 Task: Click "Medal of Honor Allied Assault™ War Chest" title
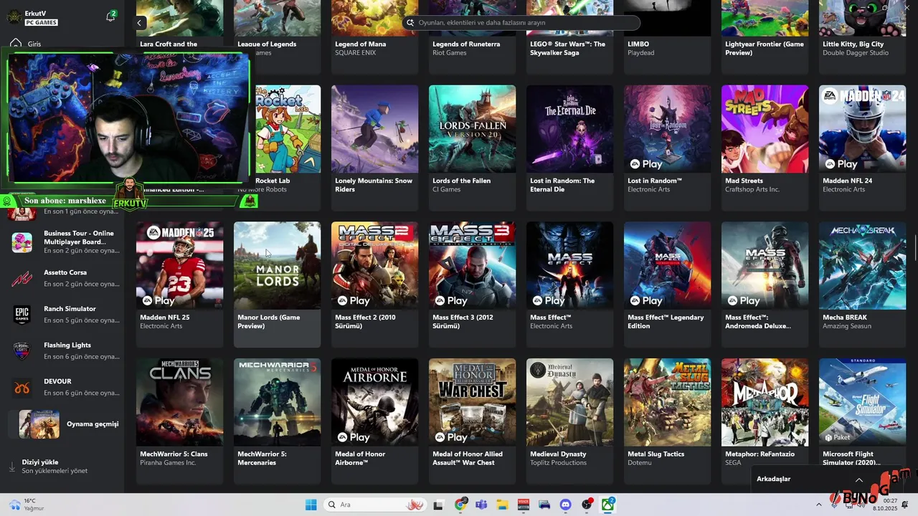[468, 459]
